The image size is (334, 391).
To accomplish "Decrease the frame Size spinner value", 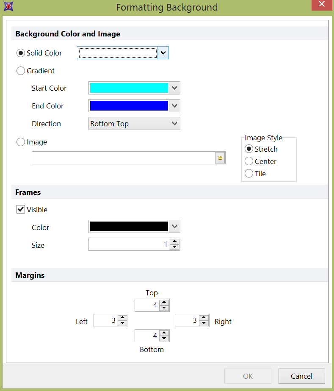I will pyautogui.click(x=175, y=247).
